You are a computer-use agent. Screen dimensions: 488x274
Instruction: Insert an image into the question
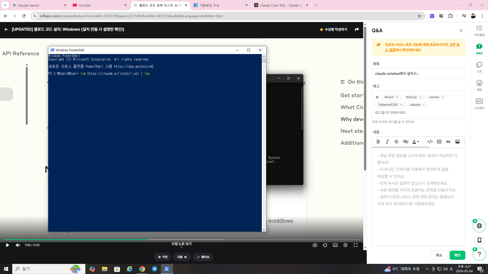coord(457,142)
